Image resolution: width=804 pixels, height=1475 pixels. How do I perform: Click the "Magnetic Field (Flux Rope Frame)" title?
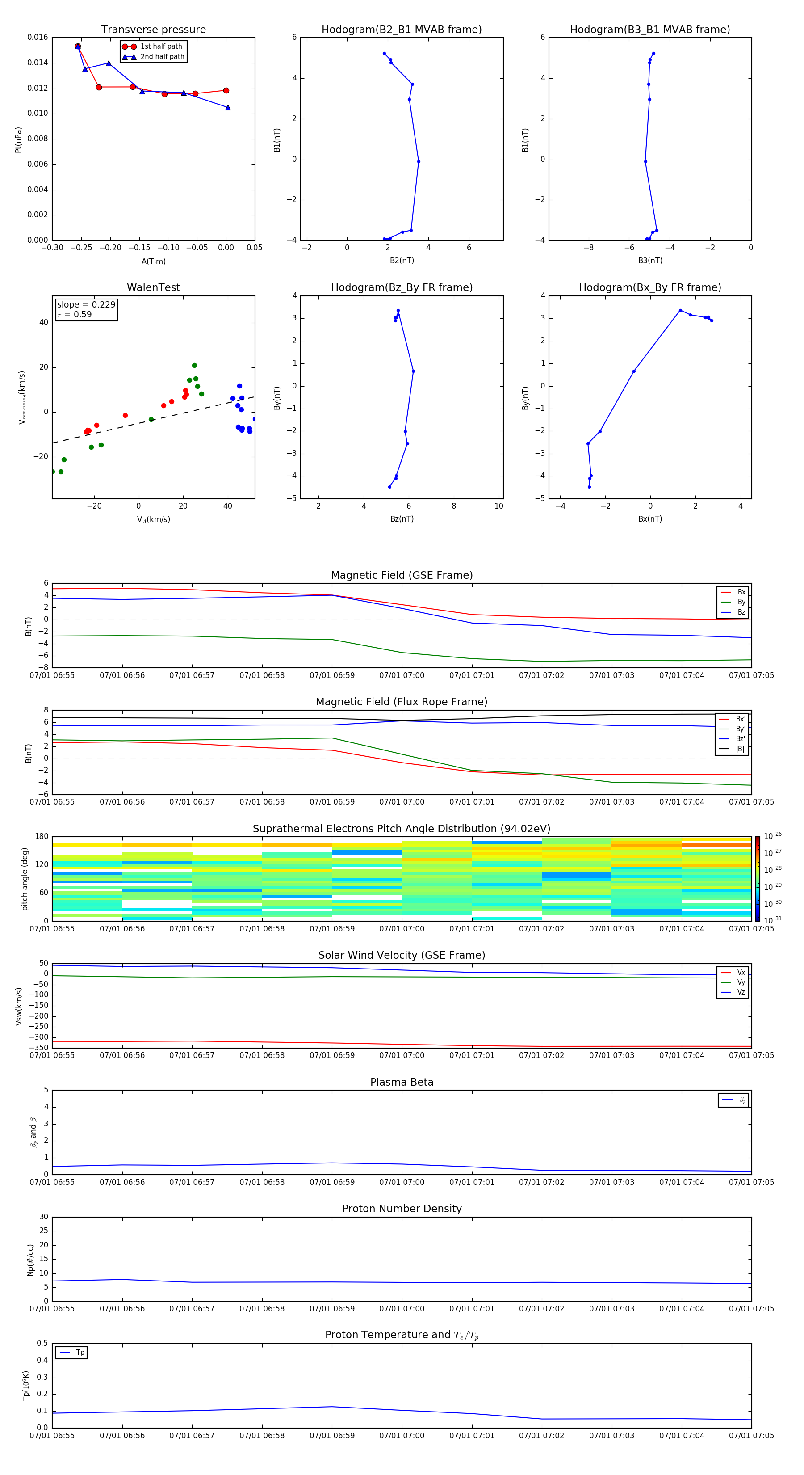click(402, 702)
